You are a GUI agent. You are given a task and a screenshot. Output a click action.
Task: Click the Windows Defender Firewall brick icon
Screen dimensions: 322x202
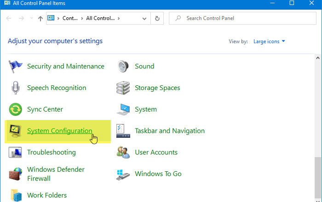[15, 174]
